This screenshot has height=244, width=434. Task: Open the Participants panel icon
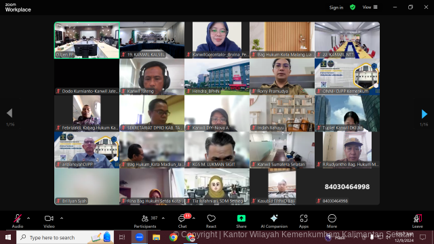click(144, 218)
